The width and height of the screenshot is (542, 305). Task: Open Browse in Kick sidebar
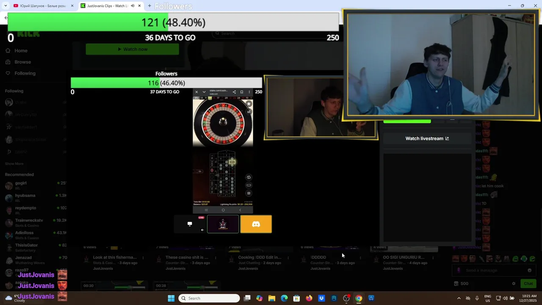coord(19,62)
